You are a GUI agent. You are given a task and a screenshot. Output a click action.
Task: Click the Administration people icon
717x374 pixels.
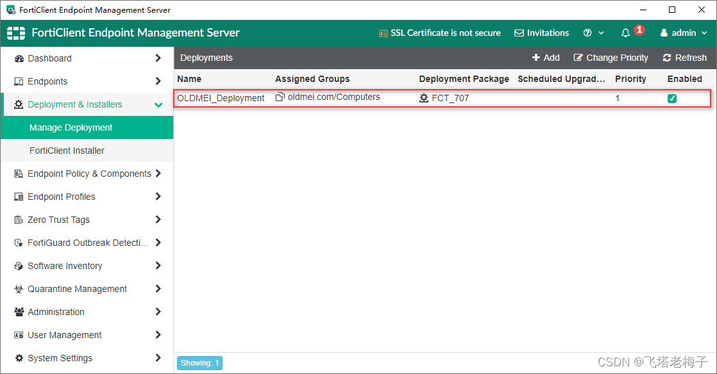[x=19, y=312]
